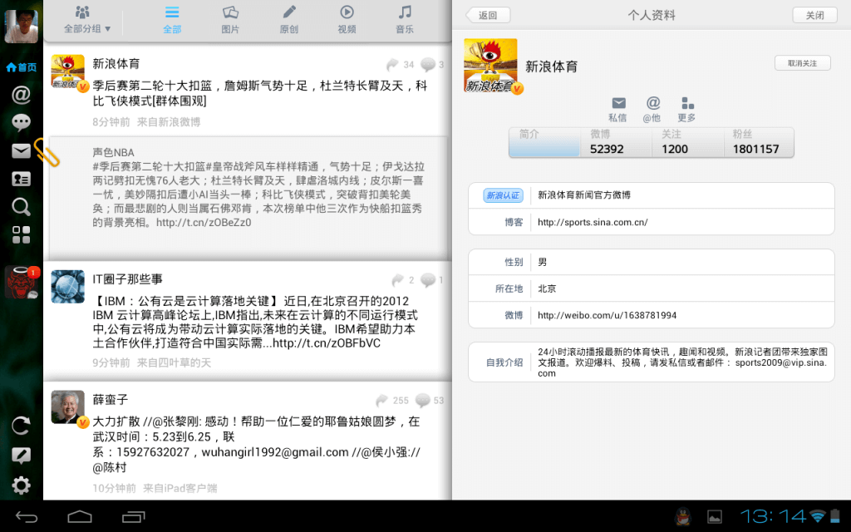The width and height of the screenshot is (851, 532).
Task: Repost the 薛蛮子 post
Action: tap(392, 401)
